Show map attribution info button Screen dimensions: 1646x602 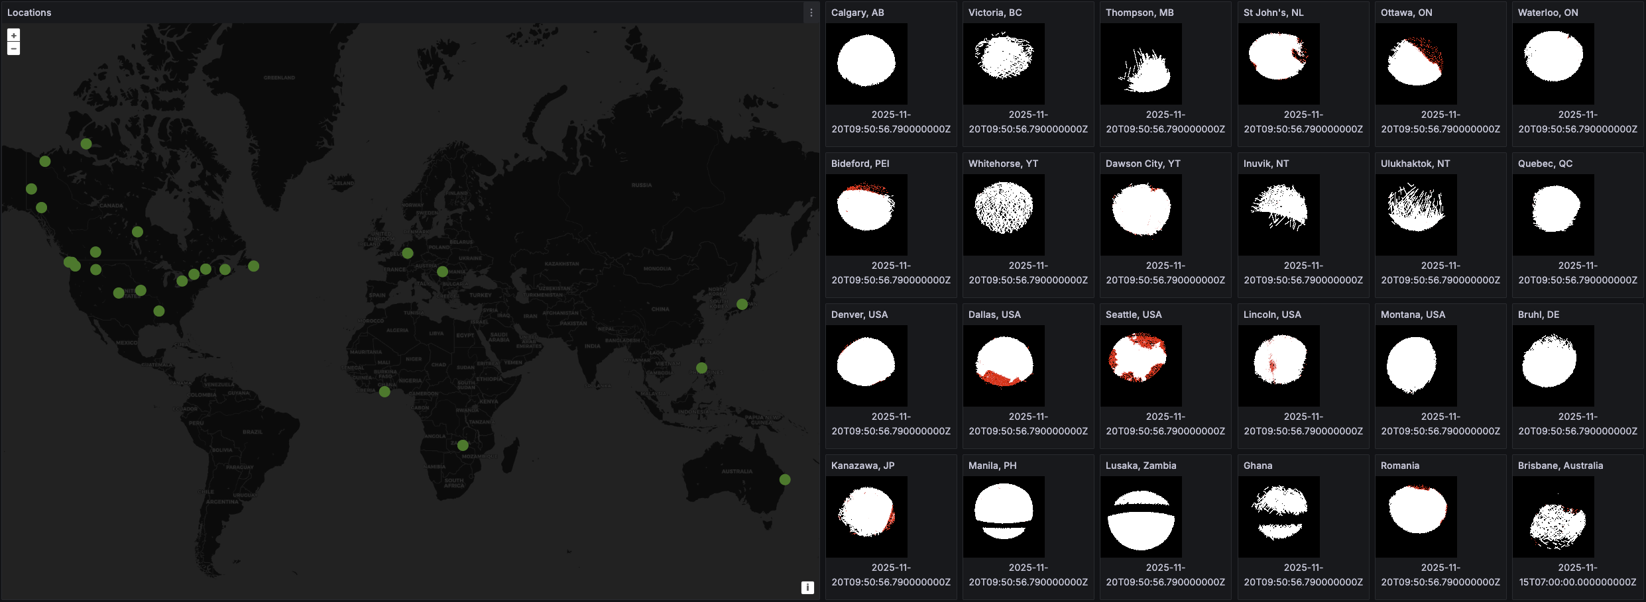(807, 587)
